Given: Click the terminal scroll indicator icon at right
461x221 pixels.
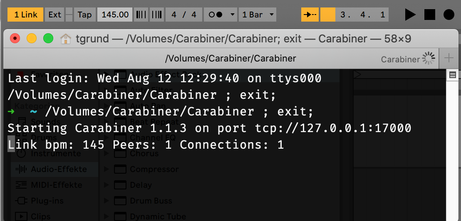Looking at the screenshot, I should click(x=453, y=75).
